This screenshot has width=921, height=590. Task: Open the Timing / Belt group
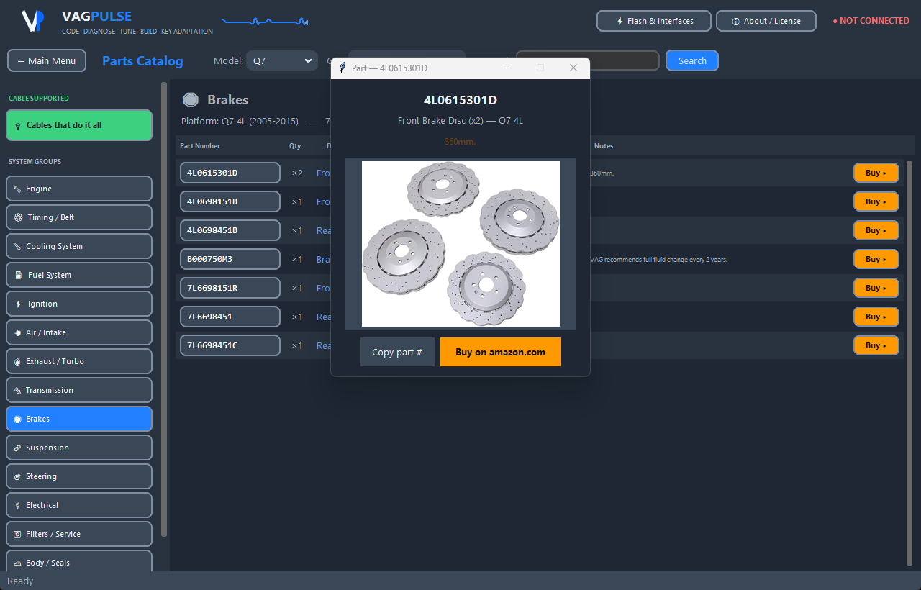(79, 217)
